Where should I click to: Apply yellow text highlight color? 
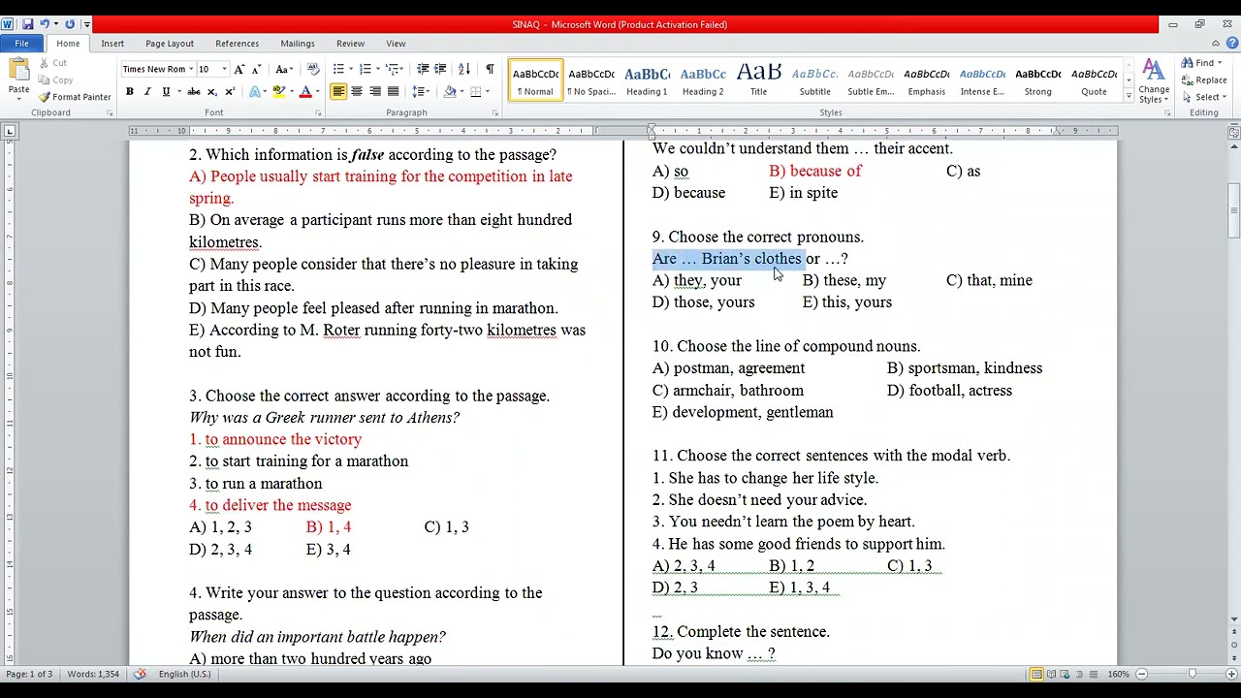[278, 92]
